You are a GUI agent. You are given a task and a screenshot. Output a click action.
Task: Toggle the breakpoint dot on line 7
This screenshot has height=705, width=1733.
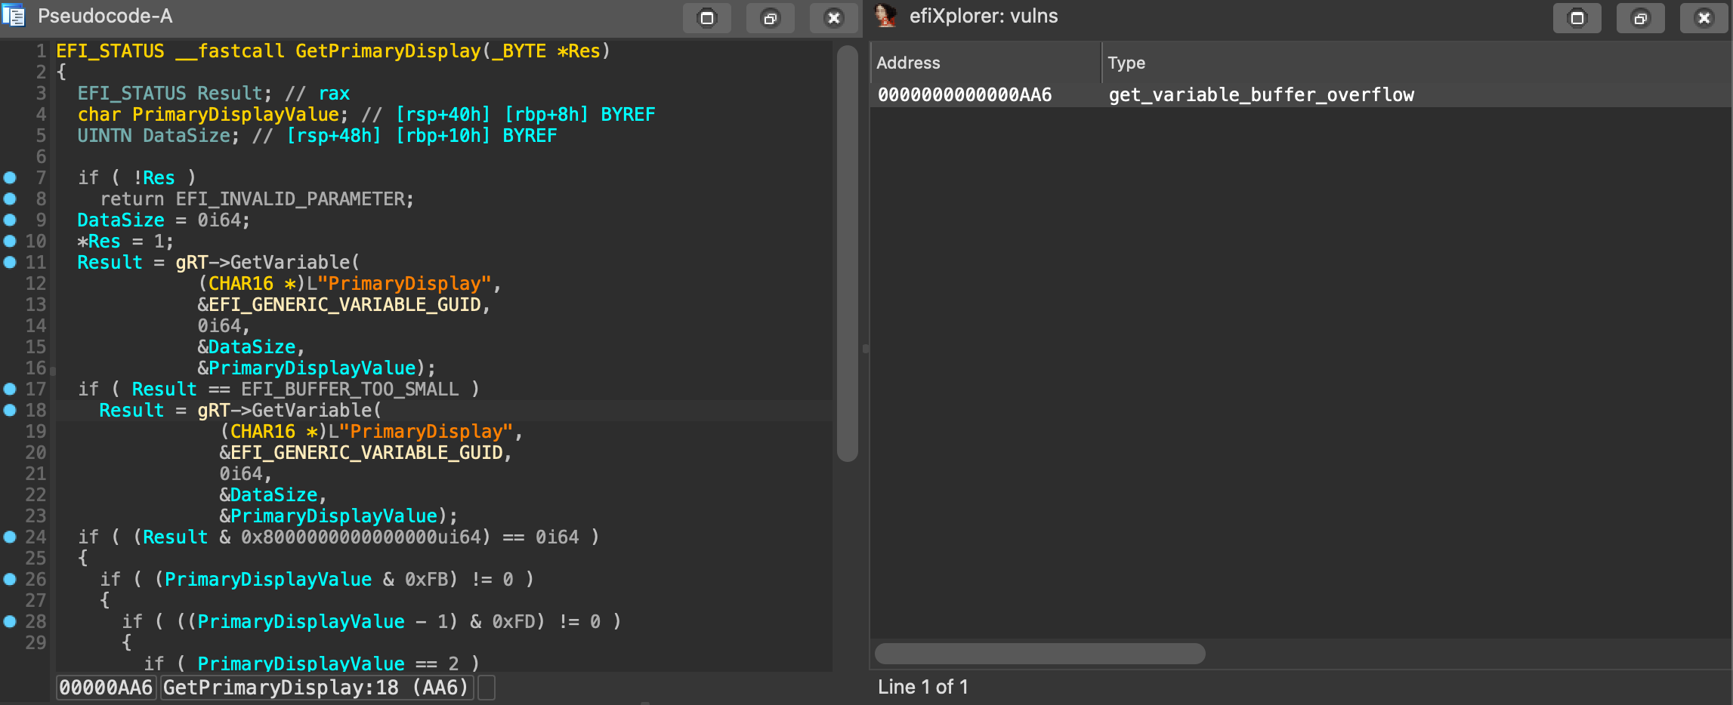pos(10,178)
